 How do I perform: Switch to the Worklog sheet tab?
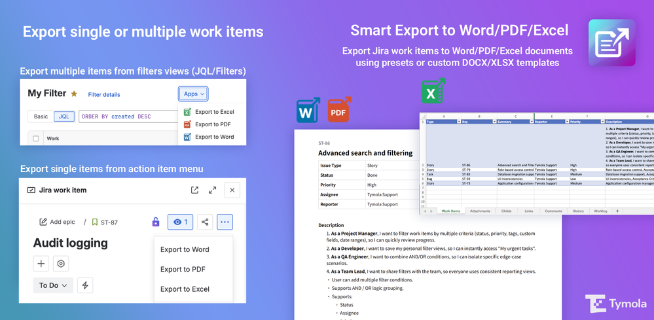pyautogui.click(x=600, y=211)
